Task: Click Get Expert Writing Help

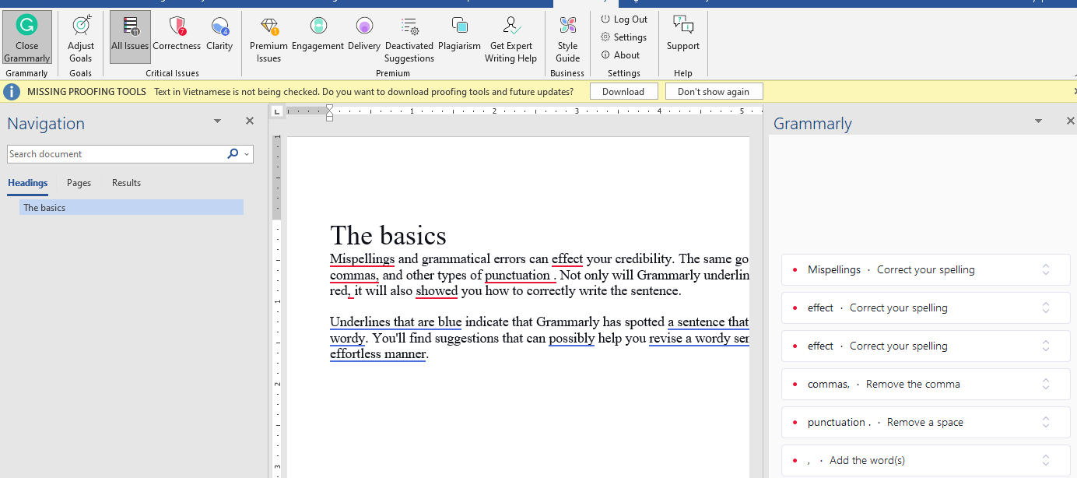Action: click(x=510, y=38)
